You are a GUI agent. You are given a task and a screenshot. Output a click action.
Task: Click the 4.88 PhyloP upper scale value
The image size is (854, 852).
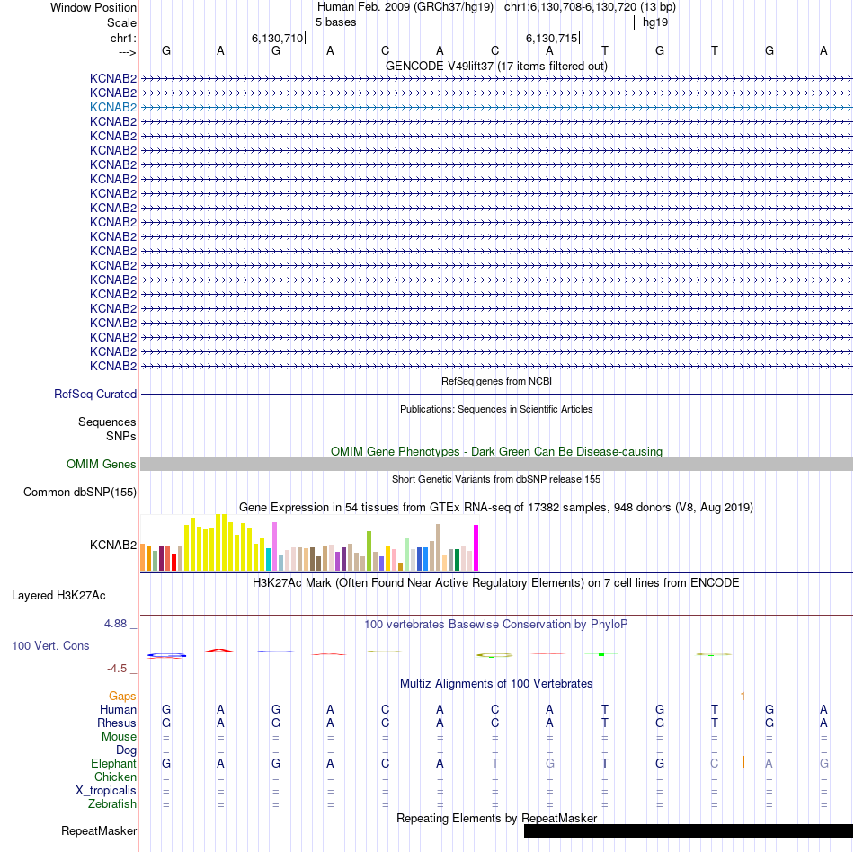coord(115,624)
